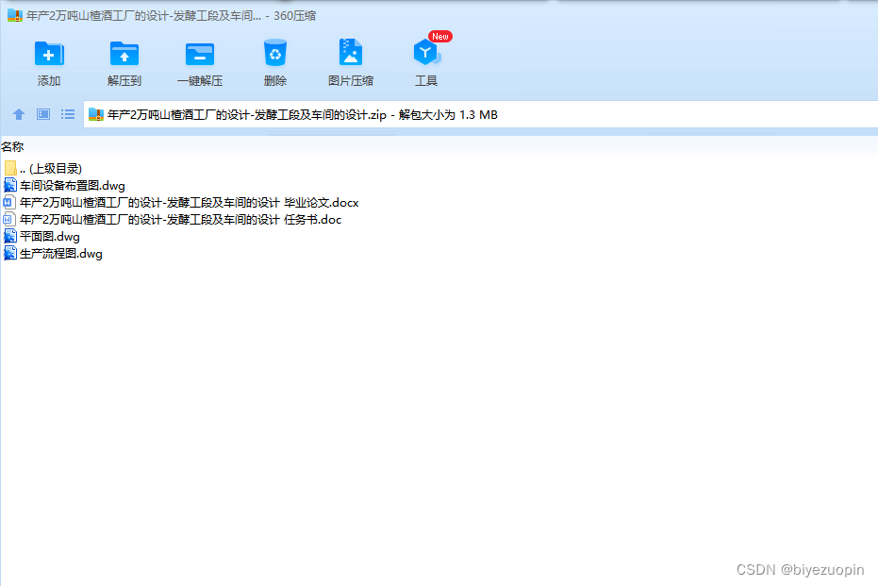Click the Word icon beside 毕业论文.docx
This screenshot has width=878, height=586.
pyautogui.click(x=9, y=202)
